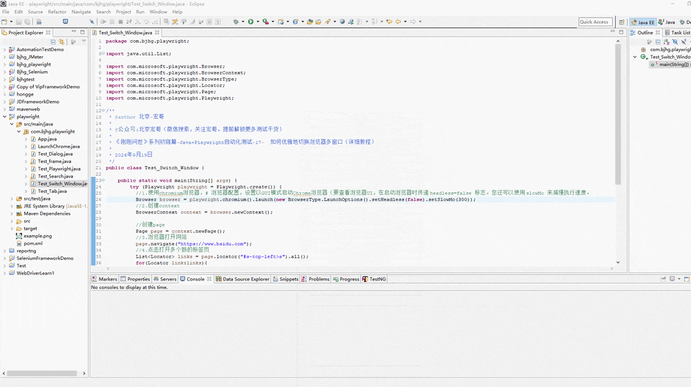Expand Maven Dependencies node
Viewport: 691px width, 387px height.
[x=12, y=214]
